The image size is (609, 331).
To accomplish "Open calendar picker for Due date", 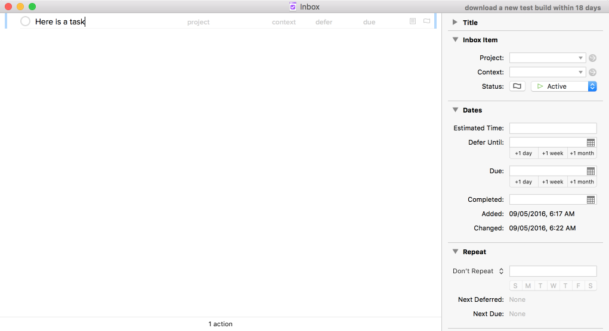I will (591, 171).
